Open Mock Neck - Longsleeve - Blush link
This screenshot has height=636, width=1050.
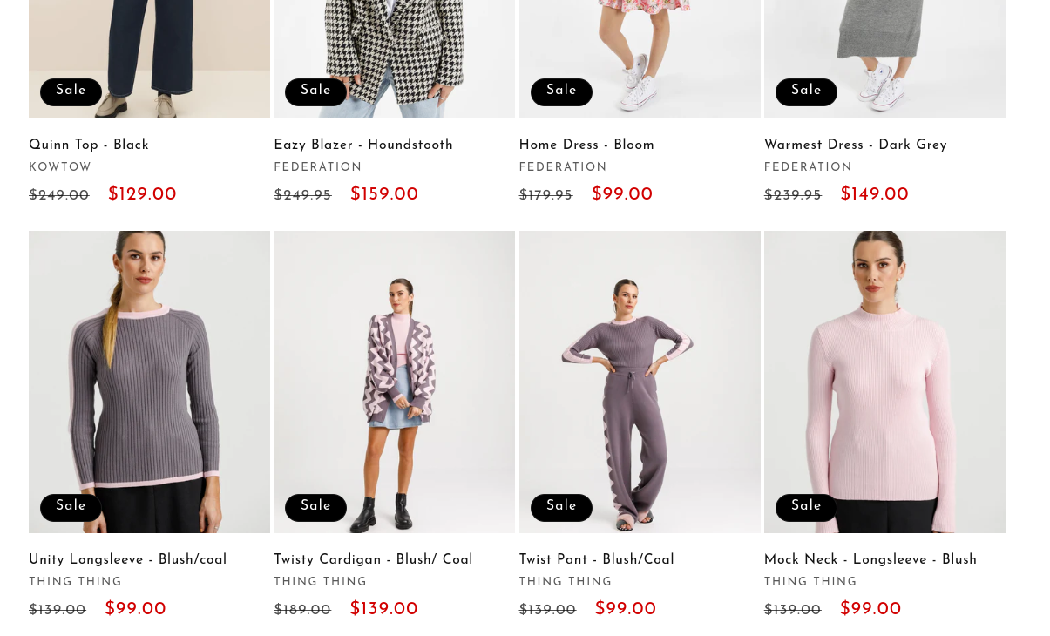tap(870, 560)
